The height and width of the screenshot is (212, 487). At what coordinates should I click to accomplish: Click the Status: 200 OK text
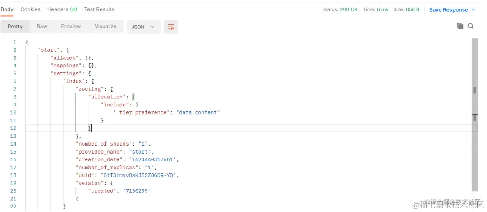pyautogui.click(x=340, y=9)
